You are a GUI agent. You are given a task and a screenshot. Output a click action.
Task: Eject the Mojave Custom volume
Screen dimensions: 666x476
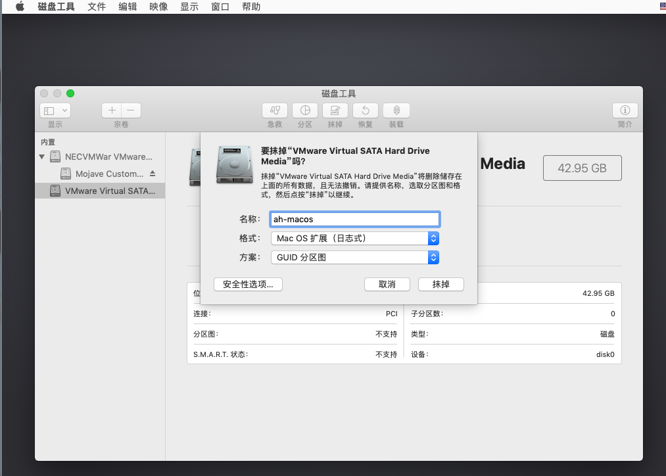[153, 174]
